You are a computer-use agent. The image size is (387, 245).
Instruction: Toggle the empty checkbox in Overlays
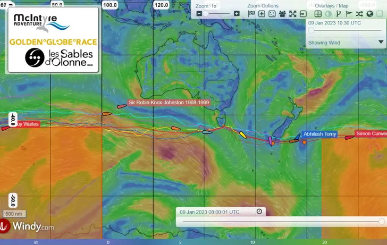380,13
